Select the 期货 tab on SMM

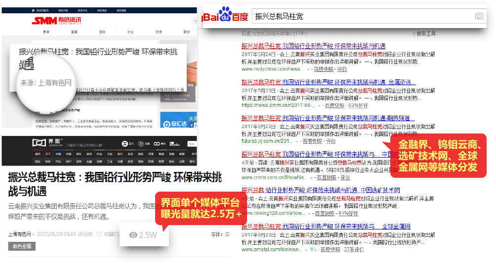[187, 32]
